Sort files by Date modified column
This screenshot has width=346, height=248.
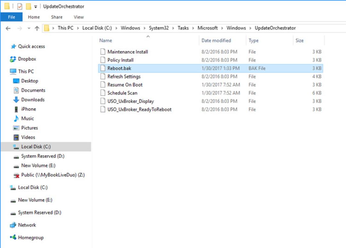[x=216, y=40]
